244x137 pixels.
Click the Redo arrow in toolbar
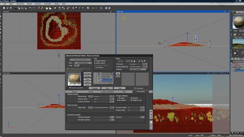[34, 8]
